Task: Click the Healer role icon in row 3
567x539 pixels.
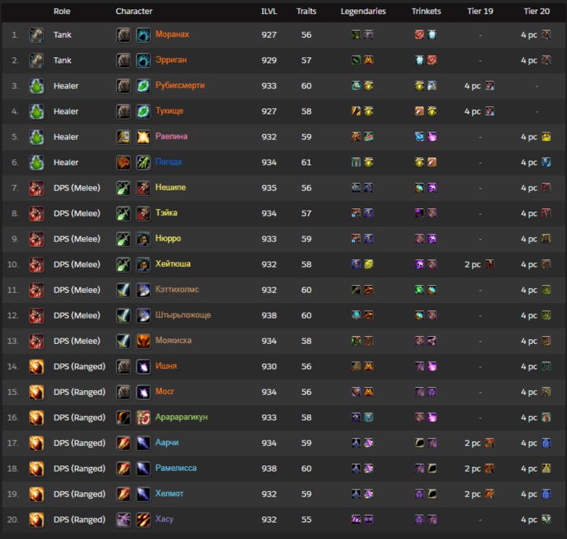Action: (36, 86)
